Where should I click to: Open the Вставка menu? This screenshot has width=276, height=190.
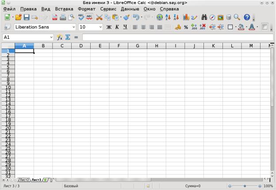coord(64,9)
